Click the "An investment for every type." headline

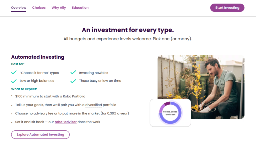pos(128,30)
